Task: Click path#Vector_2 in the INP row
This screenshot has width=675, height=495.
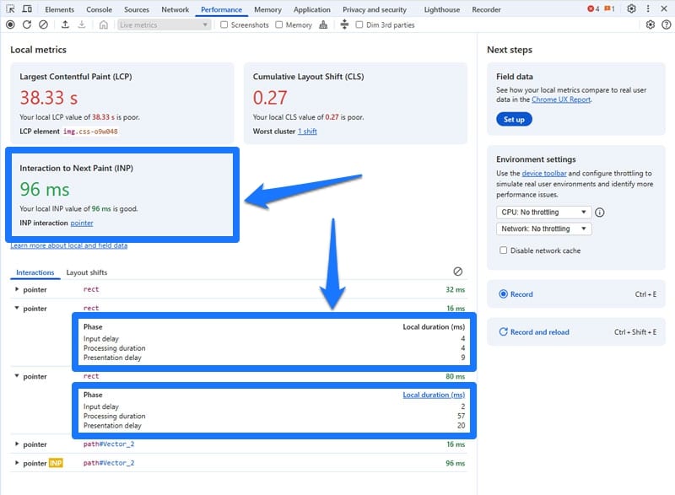Action: (109, 463)
